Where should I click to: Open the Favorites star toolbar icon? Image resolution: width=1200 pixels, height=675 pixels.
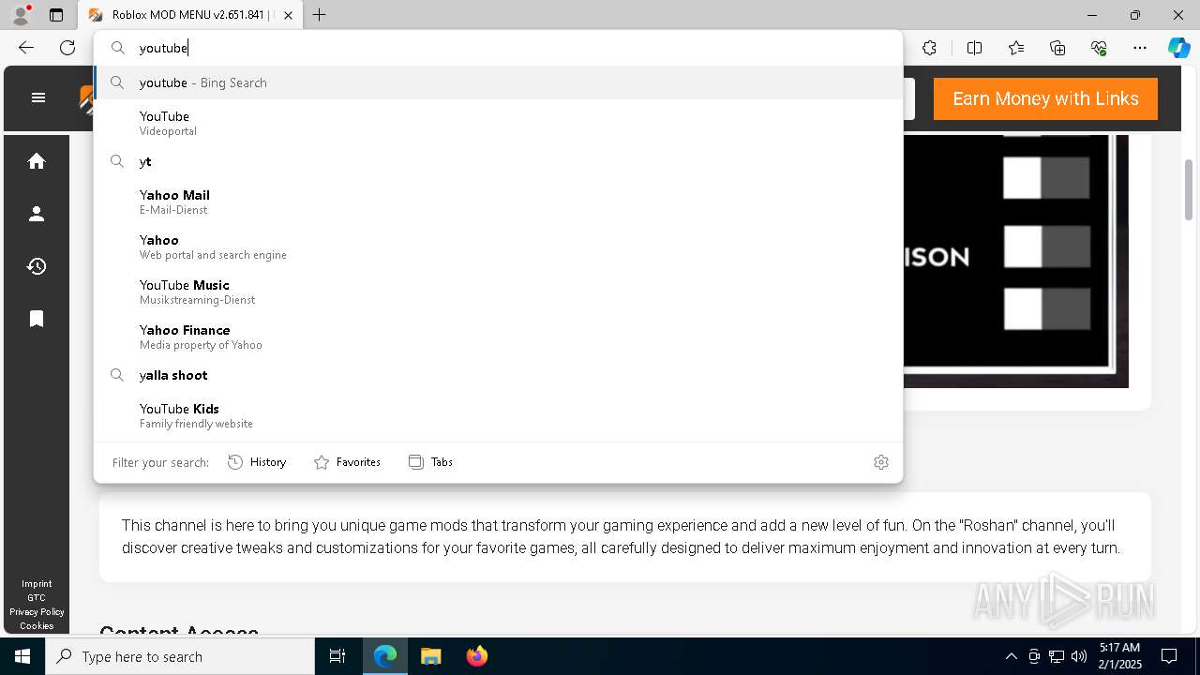(x=1016, y=48)
